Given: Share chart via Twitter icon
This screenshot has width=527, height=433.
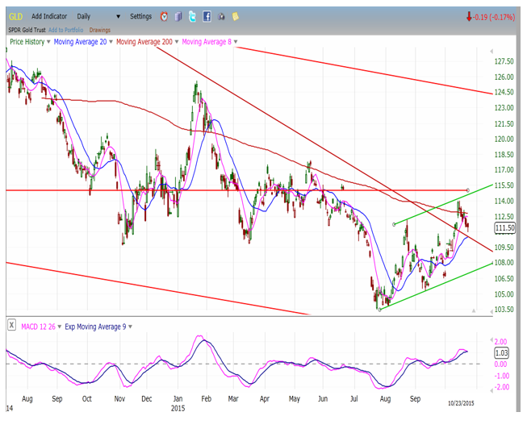Looking at the screenshot, I should tap(192, 16).
